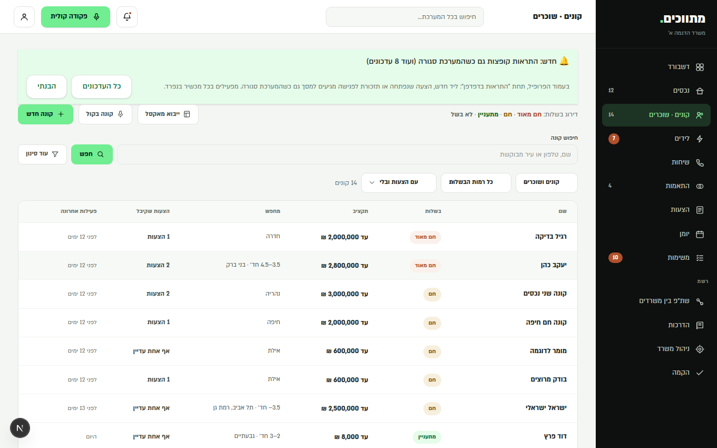This screenshot has width=717, height=448.
Task: Click the נכסים house icon
Action: tap(700, 91)
